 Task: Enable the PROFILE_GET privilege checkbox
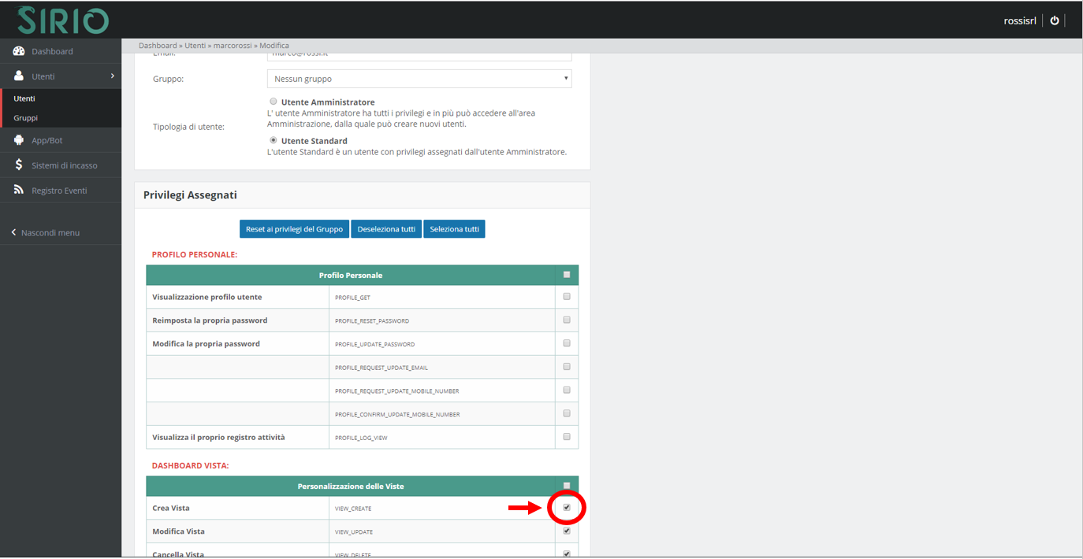point(566,297)
